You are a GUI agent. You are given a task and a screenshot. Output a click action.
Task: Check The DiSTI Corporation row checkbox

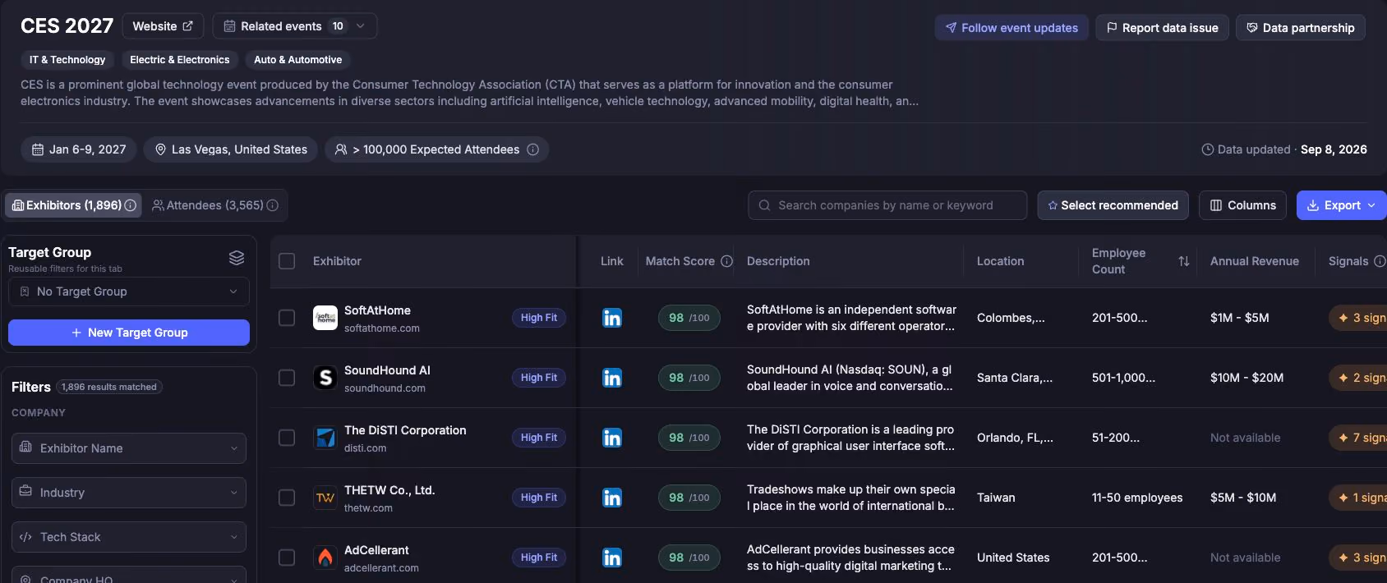coord(287,438)
